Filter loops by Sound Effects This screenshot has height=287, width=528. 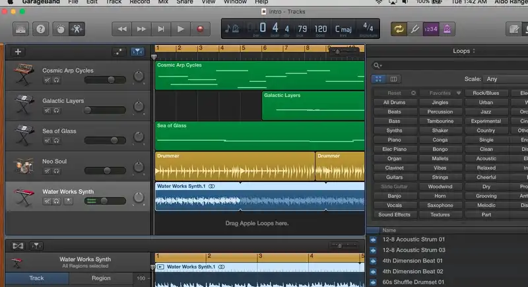click(394, 214)
